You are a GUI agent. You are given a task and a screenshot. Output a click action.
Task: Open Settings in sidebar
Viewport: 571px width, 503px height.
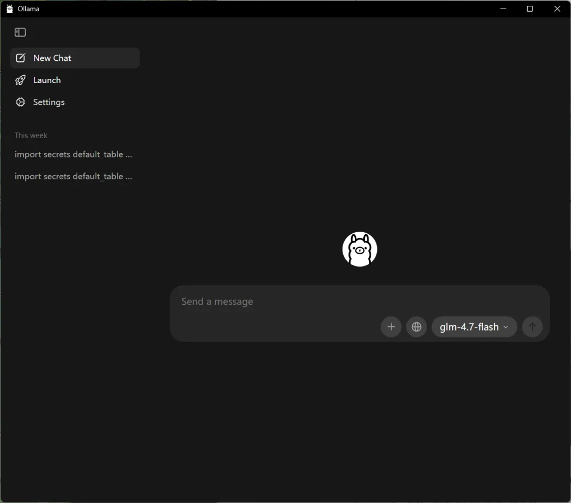[x=75, y=103]
